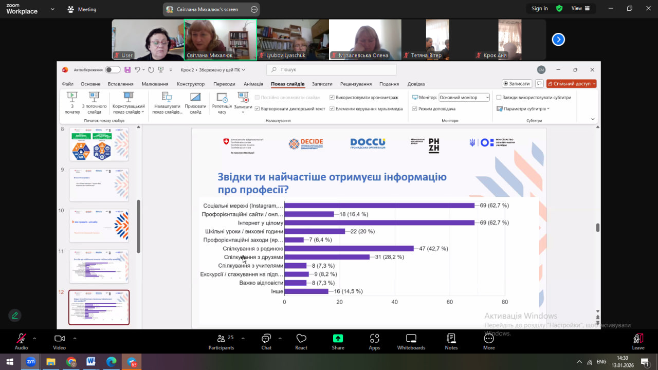Start slideshow from beginning icon
The height and width of the screenshot is (370, 658).
tap(72, 103)
